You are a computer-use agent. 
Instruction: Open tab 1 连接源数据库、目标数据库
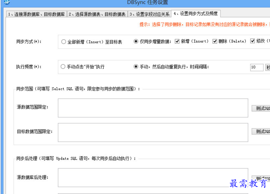click(x=37, y=14)
